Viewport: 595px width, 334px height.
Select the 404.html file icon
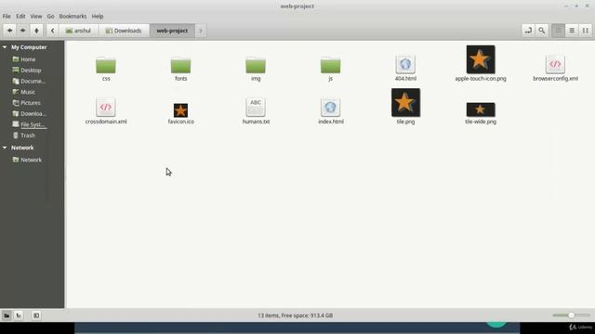point(405,64)
